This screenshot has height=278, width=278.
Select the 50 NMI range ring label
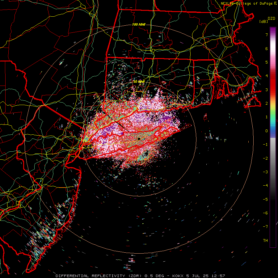139,82
